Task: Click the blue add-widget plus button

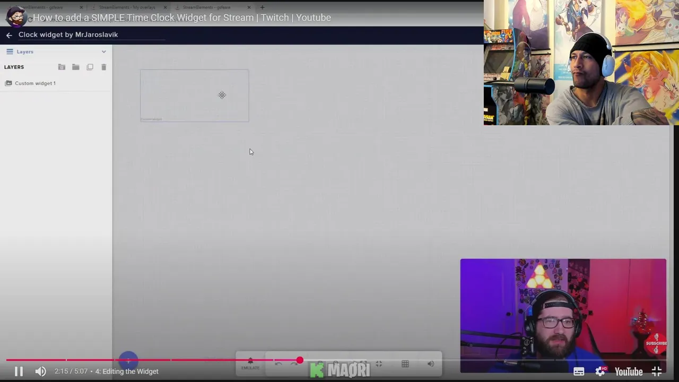Action: 128,361
